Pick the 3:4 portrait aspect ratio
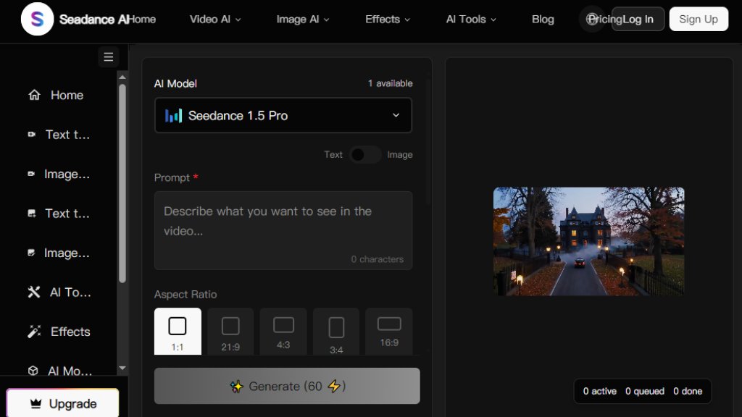The image size is (742, 417). (336, 332)
